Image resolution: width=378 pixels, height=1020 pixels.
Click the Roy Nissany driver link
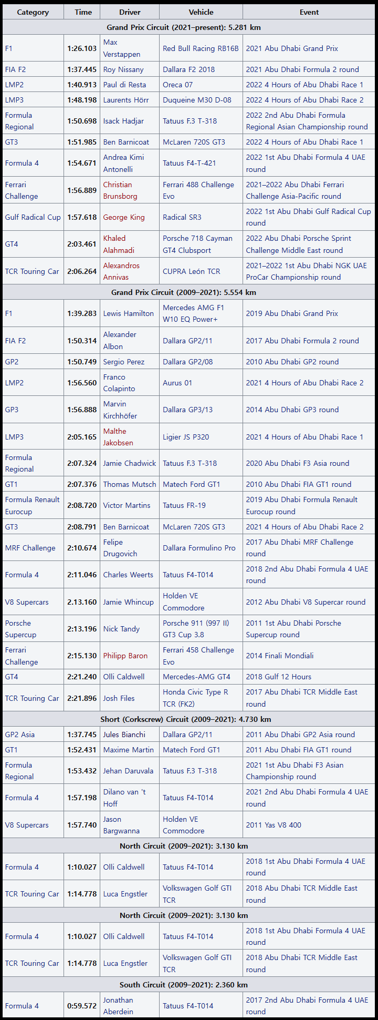(x=123, y=69)
